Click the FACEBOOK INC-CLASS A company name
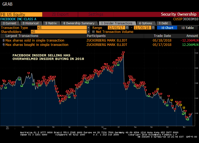 tap(18, 19)
